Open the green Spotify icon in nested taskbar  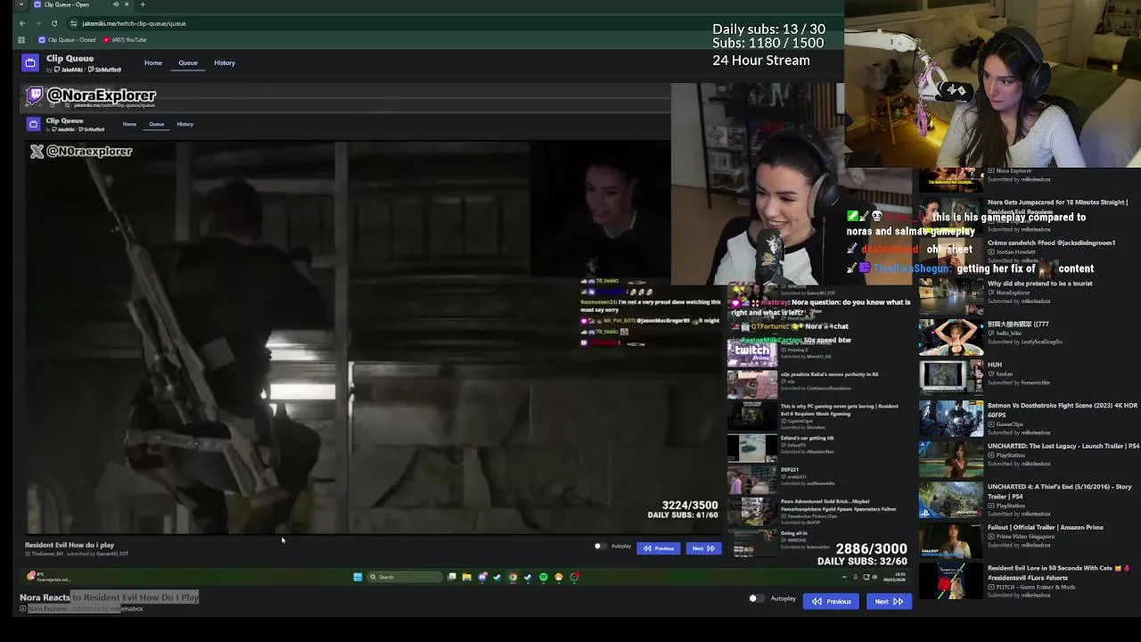coord(543,577)
